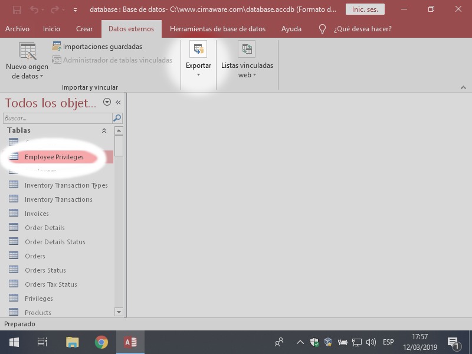This screenshot has height=354, width=472.
Task: Switch to the Crear tab
Action: click(x=84, y=29)
